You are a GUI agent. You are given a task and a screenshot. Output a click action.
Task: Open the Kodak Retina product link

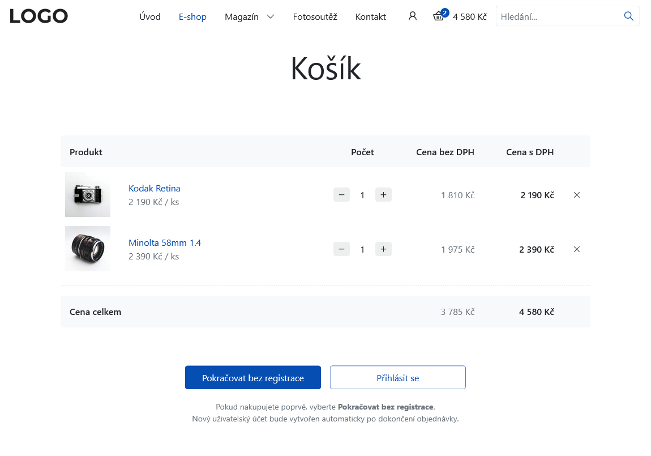point(155,189)
